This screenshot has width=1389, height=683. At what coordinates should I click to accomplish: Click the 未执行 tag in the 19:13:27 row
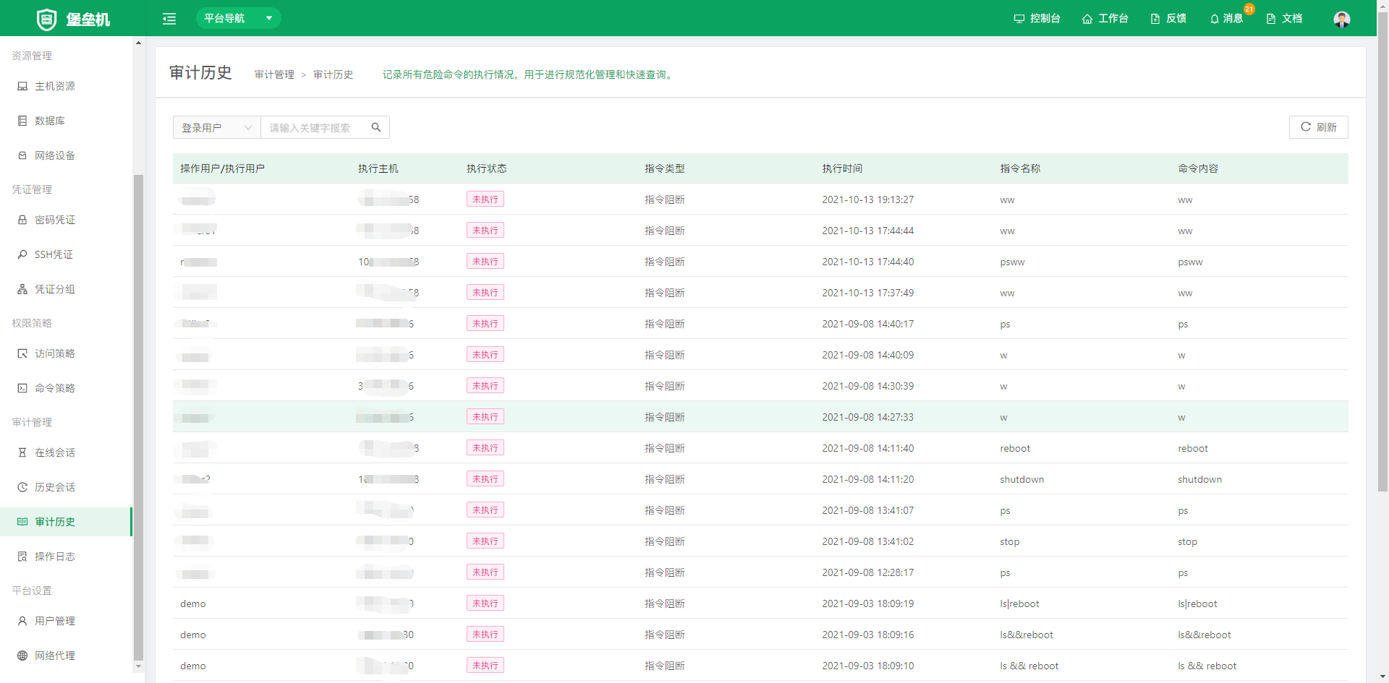485,199
